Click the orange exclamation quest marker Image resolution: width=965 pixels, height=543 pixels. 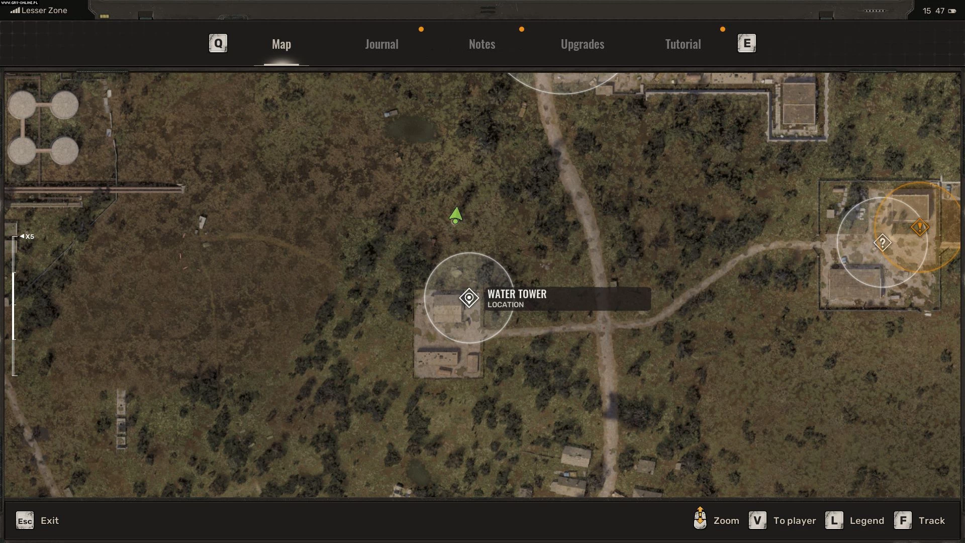(920, 227)
